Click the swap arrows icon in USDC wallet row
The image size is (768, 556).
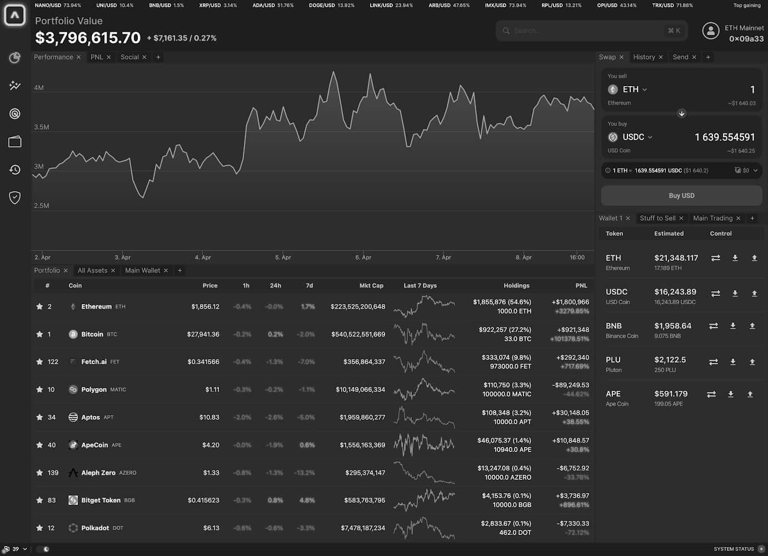pyautogui.click(x=716, y=293)
